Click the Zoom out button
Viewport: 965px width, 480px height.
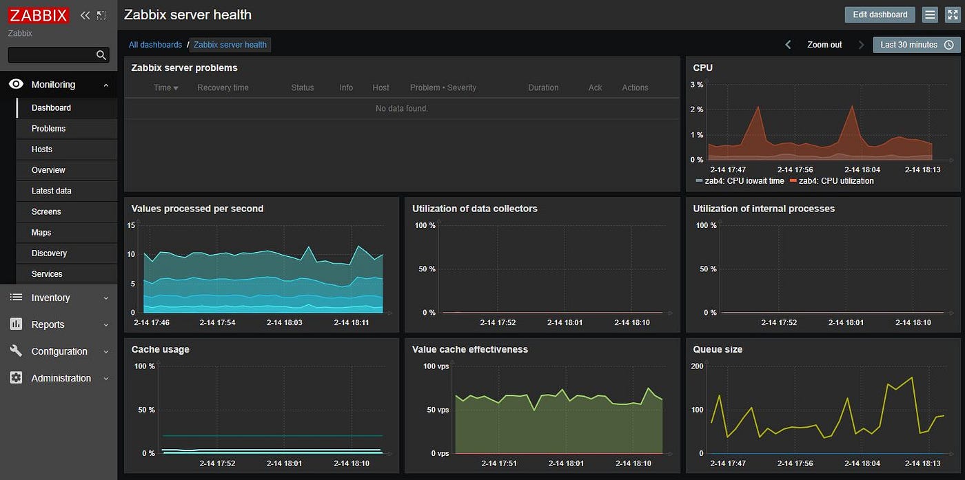(824, 45)
